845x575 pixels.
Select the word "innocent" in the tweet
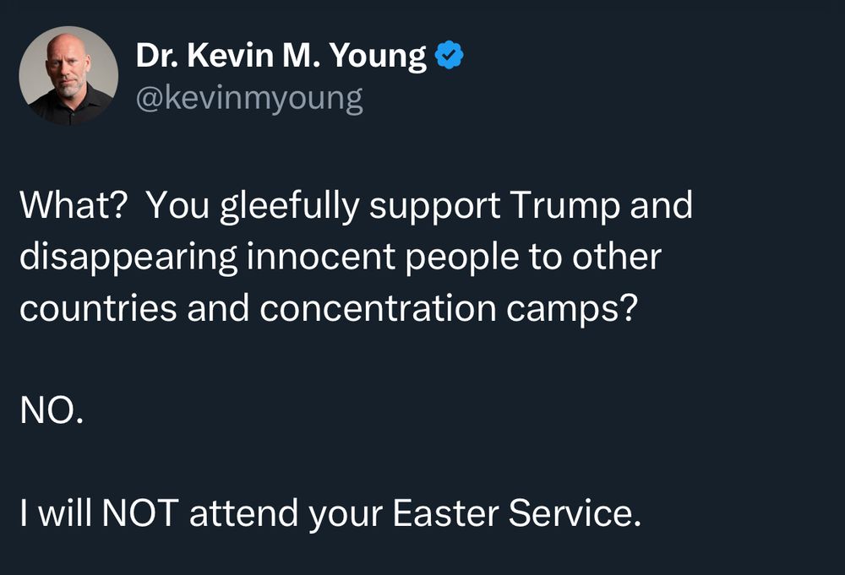(321, 257)
